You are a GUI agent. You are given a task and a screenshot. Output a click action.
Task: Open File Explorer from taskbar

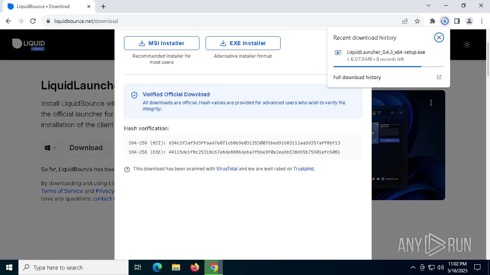click(176, 267)
